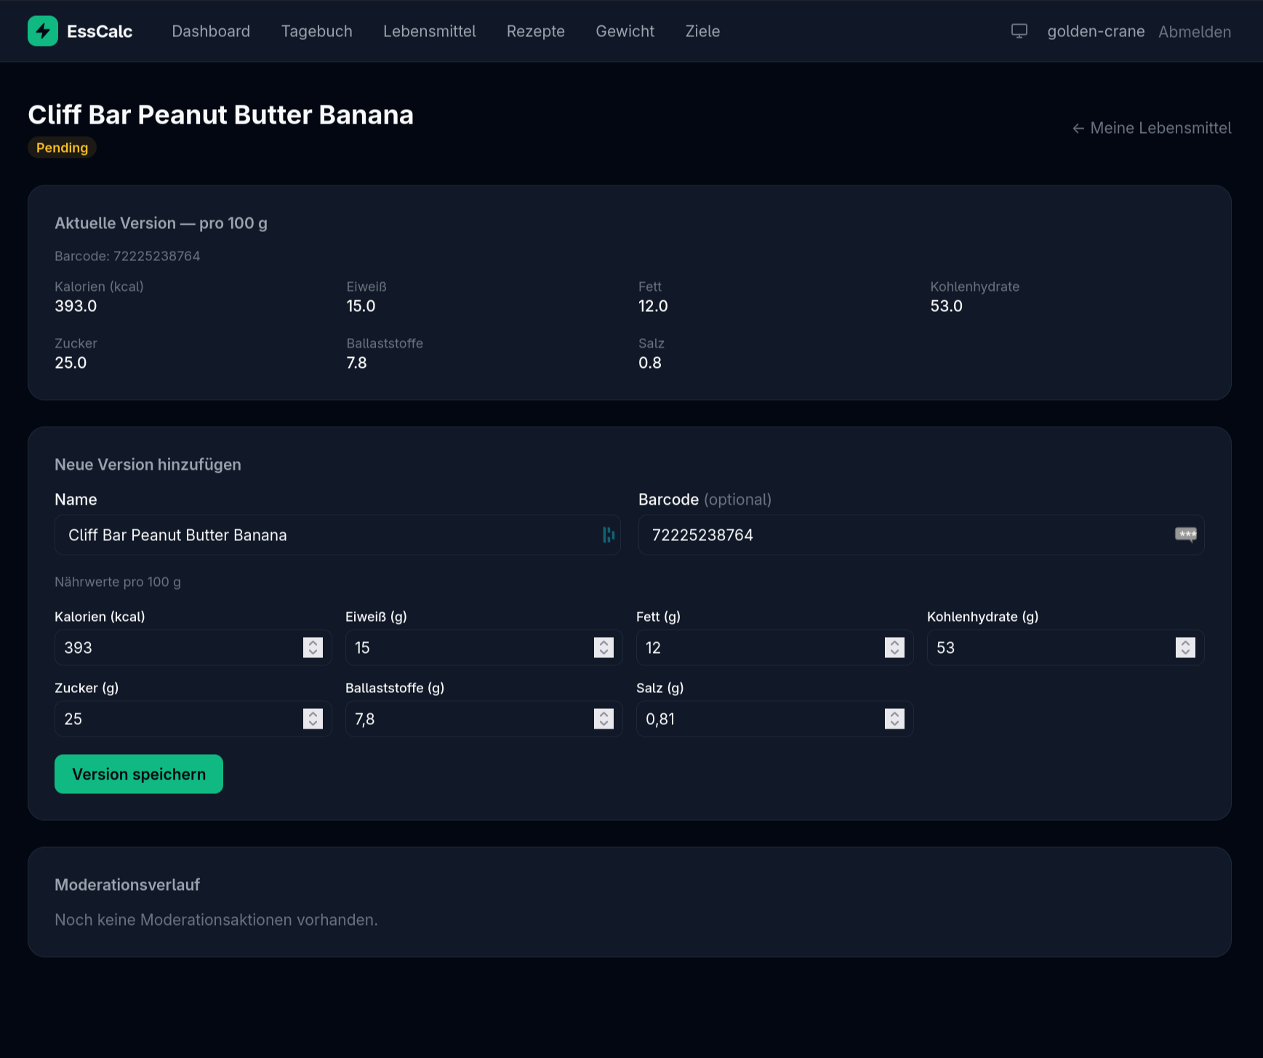Viewport: 1263px width, 1058px height.
Task: Click the Kohlenhydrate spinner stepper
Action: (1185, 647)
